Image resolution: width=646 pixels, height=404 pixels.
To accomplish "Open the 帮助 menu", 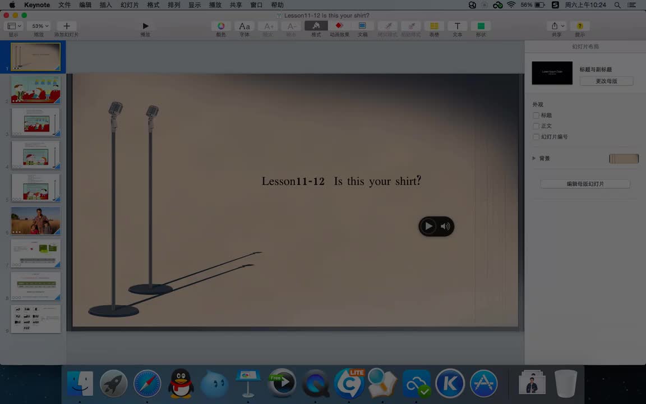I will pos(277,5).
